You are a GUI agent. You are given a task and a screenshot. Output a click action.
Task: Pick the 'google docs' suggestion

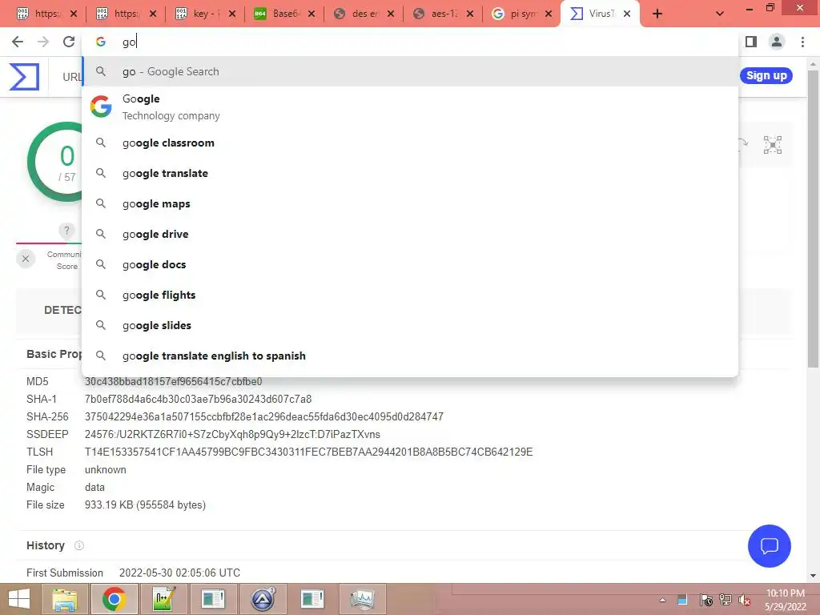[410, 264]
